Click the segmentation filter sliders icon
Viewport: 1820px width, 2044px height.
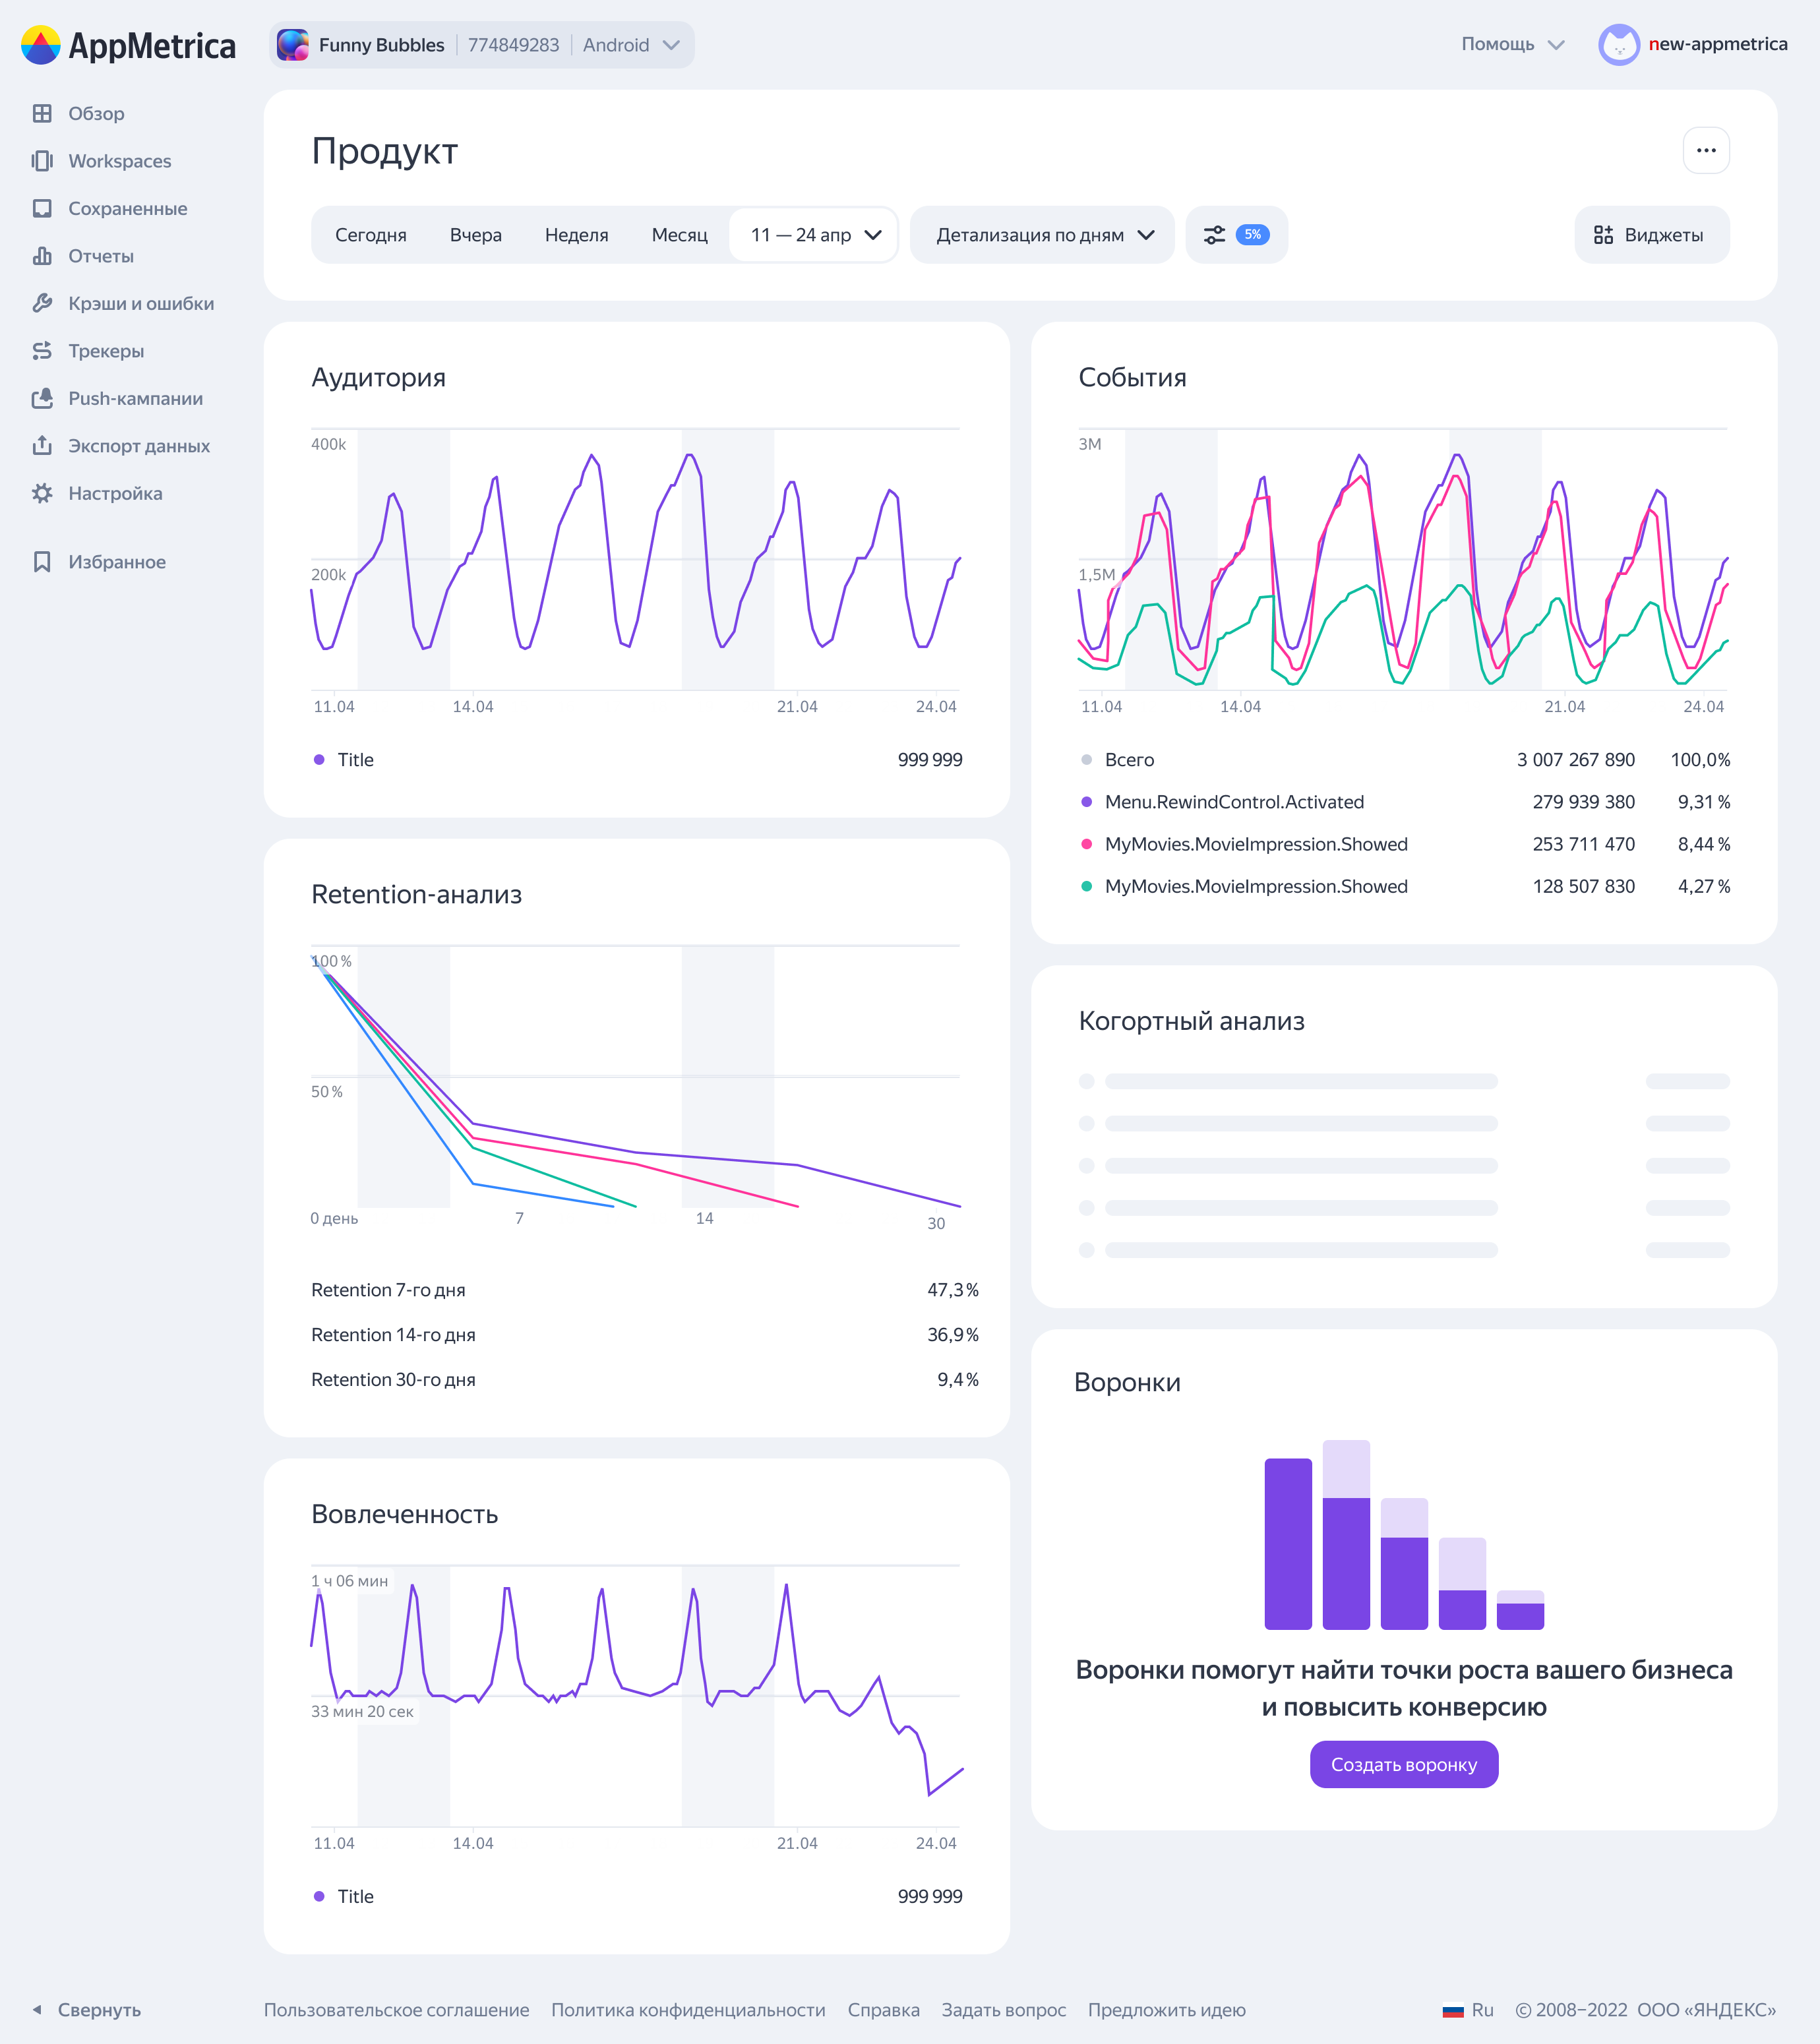click(1214, 235)
